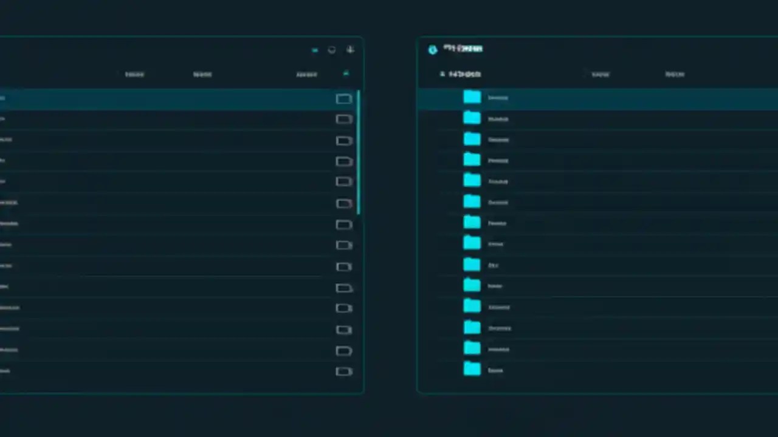The width and height of the screenshot is (778, 437).
Task: Click the circular globe icon in the left toolbar
Action: 331,50
